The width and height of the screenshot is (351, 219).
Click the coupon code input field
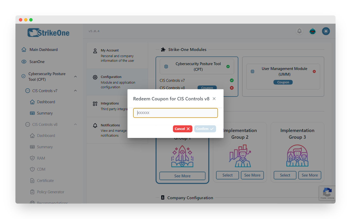click(x=175, y=113)
